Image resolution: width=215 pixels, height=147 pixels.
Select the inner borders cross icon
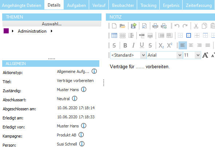[197, 36]
